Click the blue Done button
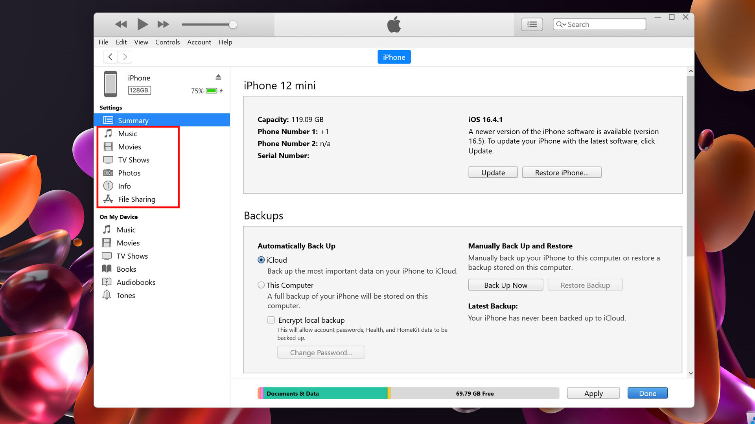The height and width of the screenshot is (424, 755). tap(647, 393)
